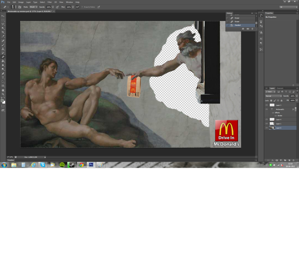This screenshot has height=265, width=299.
Task: Select the Healing Brush tool
Action: (x=3, y=41)
